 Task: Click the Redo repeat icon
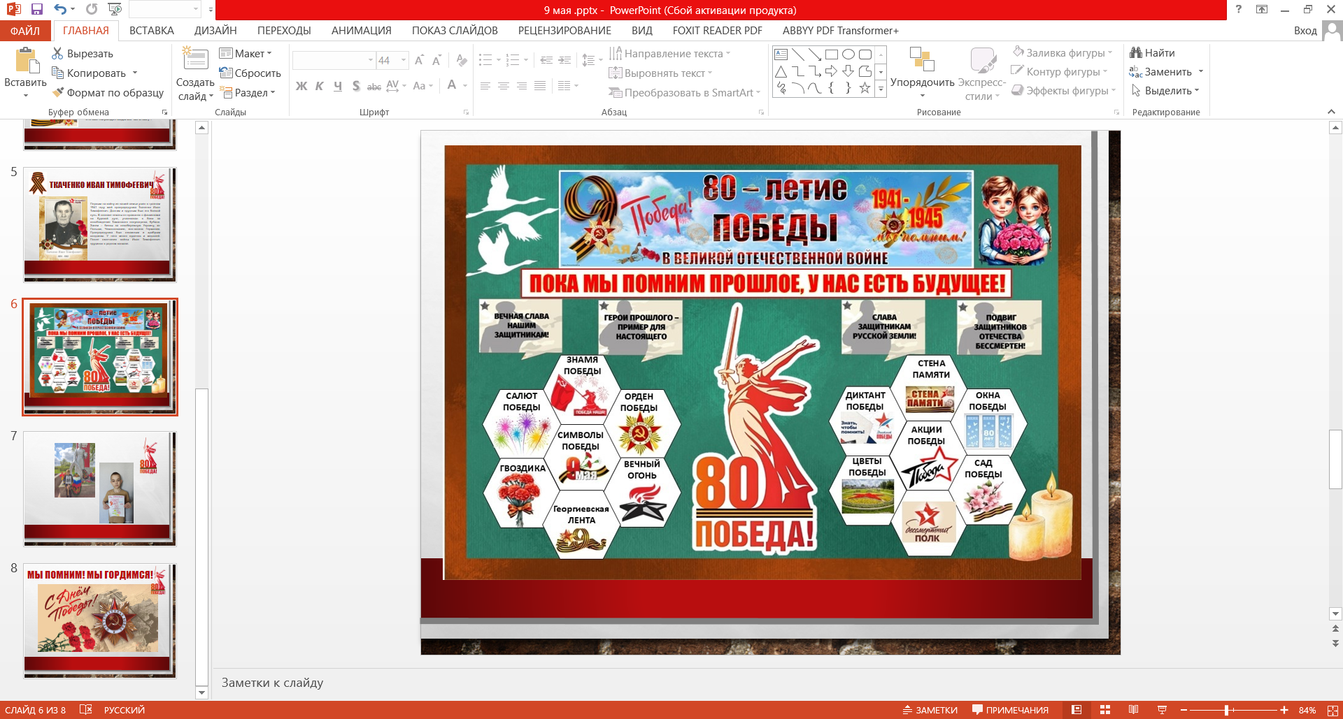(x=92, y=10)
